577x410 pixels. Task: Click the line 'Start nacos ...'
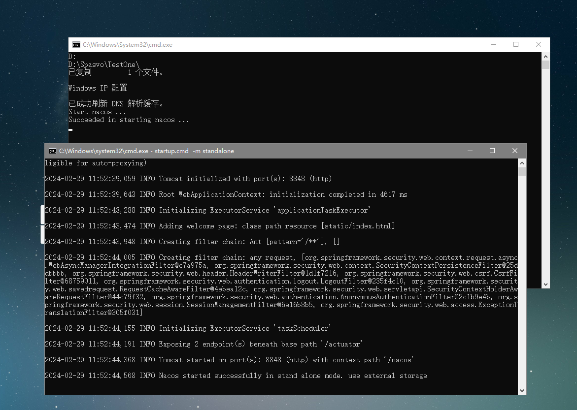97,112
